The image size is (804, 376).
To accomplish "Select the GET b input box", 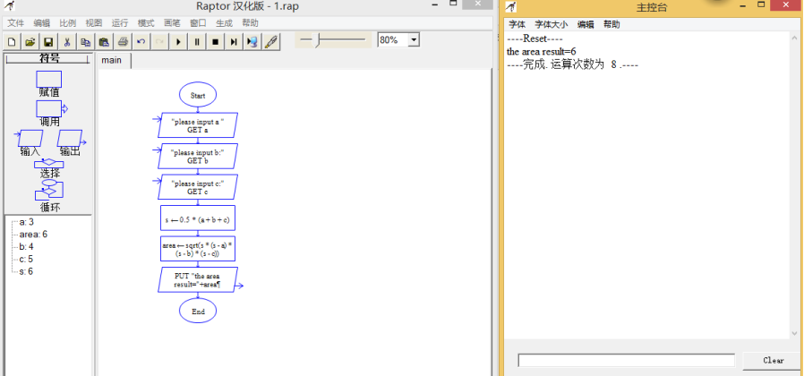I will [198, 157].
